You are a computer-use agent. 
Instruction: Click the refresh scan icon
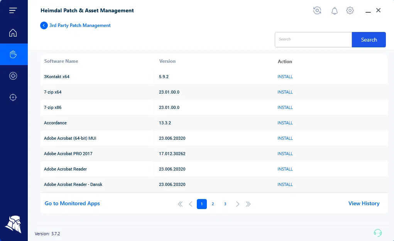point(317,10)
